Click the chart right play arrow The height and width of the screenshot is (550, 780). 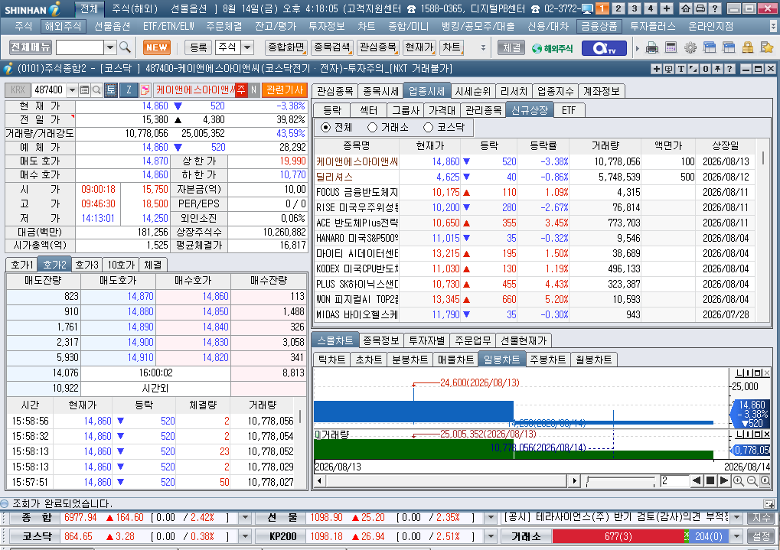(x=724, y=481)
